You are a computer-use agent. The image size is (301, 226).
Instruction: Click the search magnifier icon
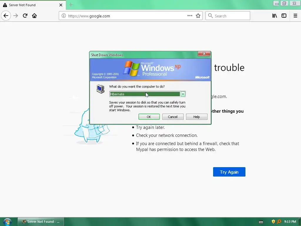coord(210,16)
